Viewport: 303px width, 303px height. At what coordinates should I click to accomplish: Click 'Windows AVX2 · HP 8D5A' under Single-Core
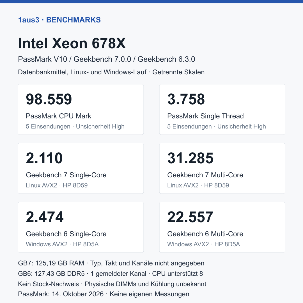62,244
